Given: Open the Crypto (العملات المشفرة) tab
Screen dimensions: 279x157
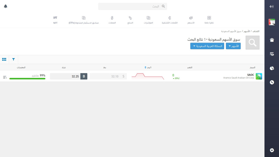Looking at the screenshot, I should coord(170,20).
